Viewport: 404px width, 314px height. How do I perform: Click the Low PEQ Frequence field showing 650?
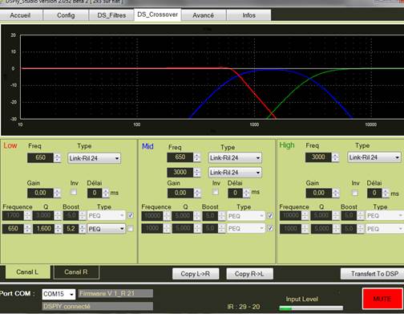click(13, 229)
